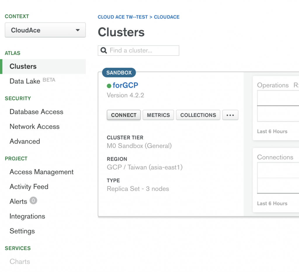Open cluster METRICS
The image size is (299, 272).
158,115
